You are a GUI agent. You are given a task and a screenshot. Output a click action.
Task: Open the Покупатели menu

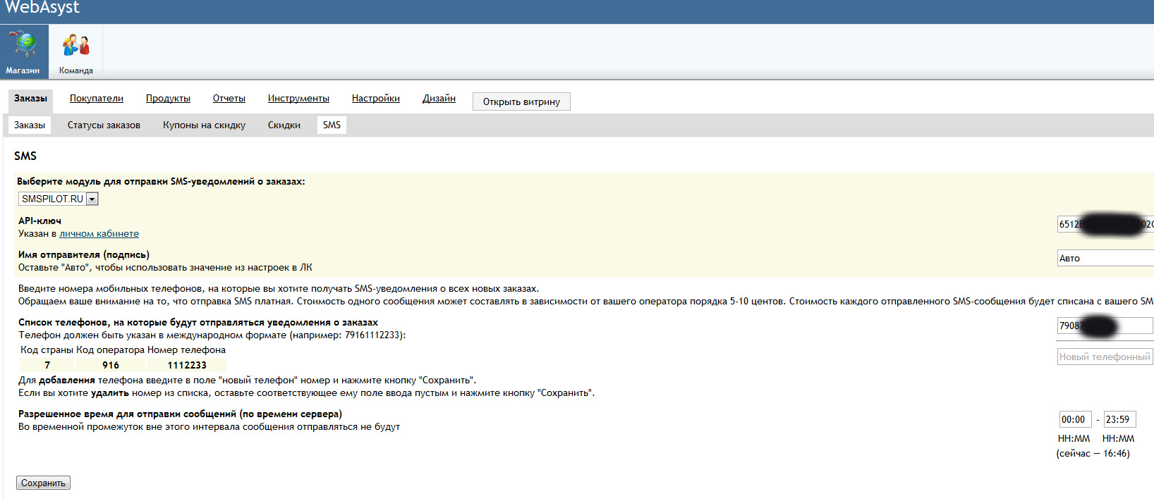(x=96, y=99)
